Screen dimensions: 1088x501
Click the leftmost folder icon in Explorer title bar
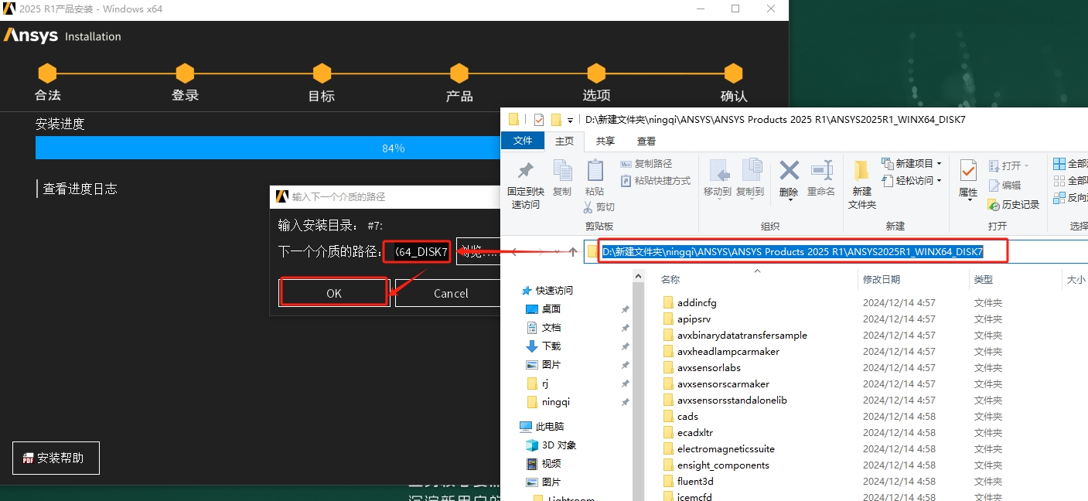(514, 120)
